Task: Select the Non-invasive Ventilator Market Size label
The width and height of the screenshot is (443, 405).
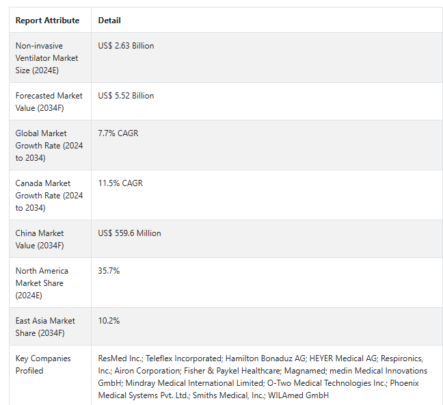Action: (x=47, y=58)
